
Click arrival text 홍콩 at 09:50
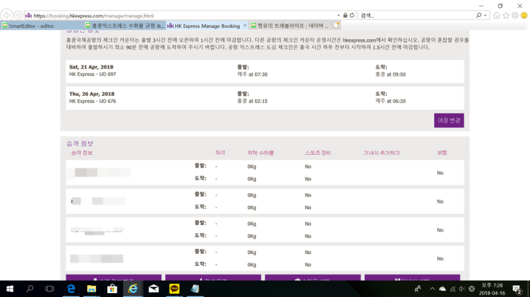click(x=390, y=74)
